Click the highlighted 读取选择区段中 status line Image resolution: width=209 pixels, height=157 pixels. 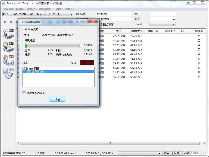(x=58, y=71)
